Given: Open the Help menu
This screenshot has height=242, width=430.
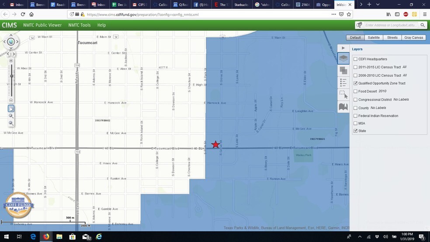Looking at the screenshot, I should (x=101, y=25).
